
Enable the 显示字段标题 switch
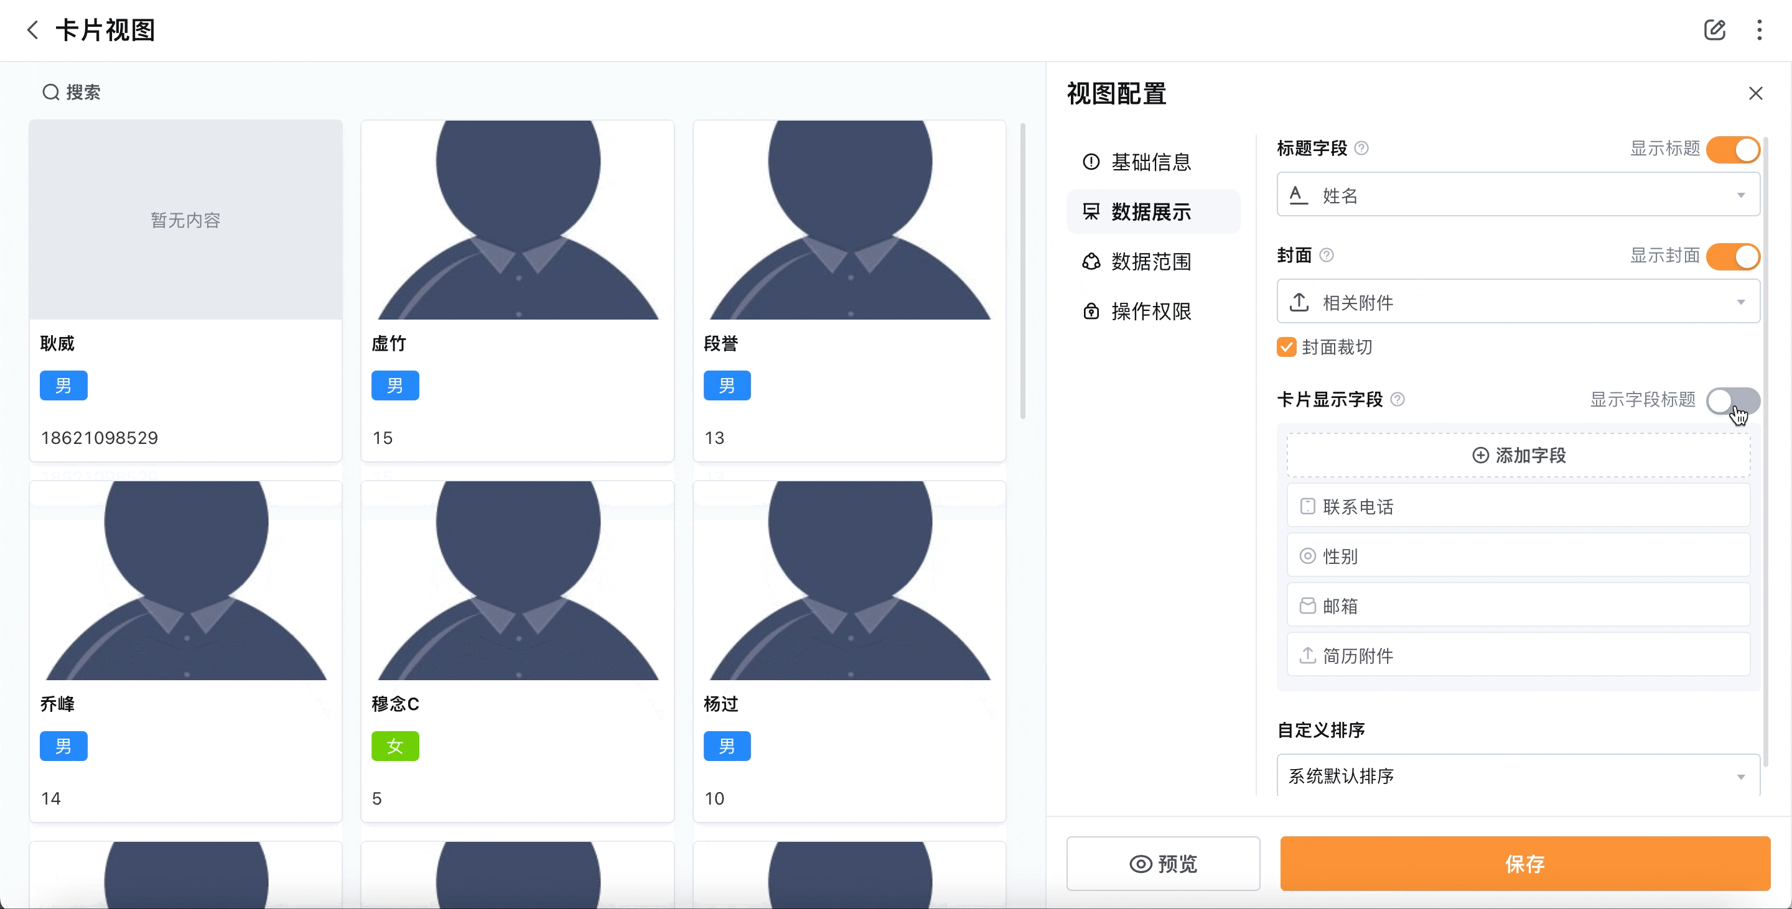click(1733, 401)
